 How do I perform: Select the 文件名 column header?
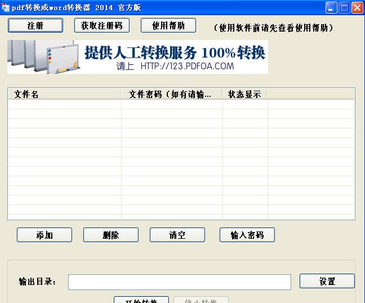pyautogui.click(x=64, y=94)
